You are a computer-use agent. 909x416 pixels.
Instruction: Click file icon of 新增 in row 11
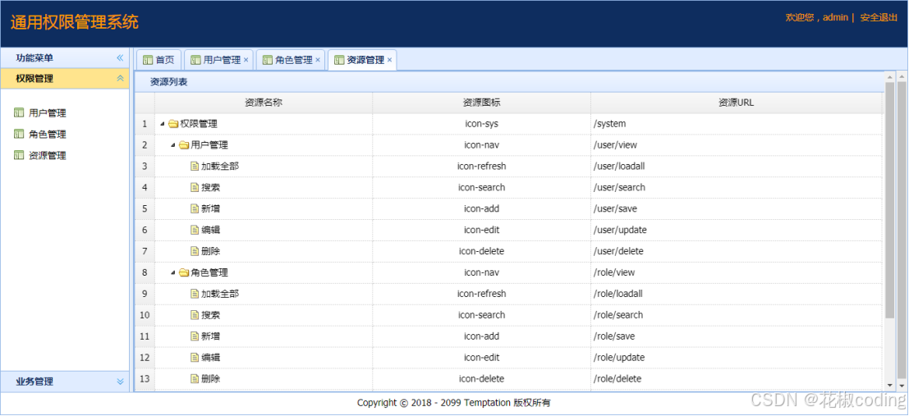[195, 336]
